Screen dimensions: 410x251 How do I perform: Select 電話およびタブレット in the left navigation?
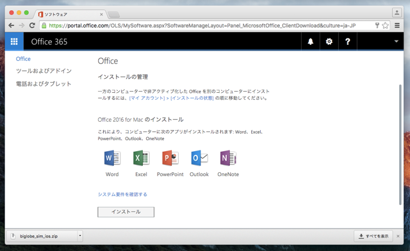click(44, 84)
